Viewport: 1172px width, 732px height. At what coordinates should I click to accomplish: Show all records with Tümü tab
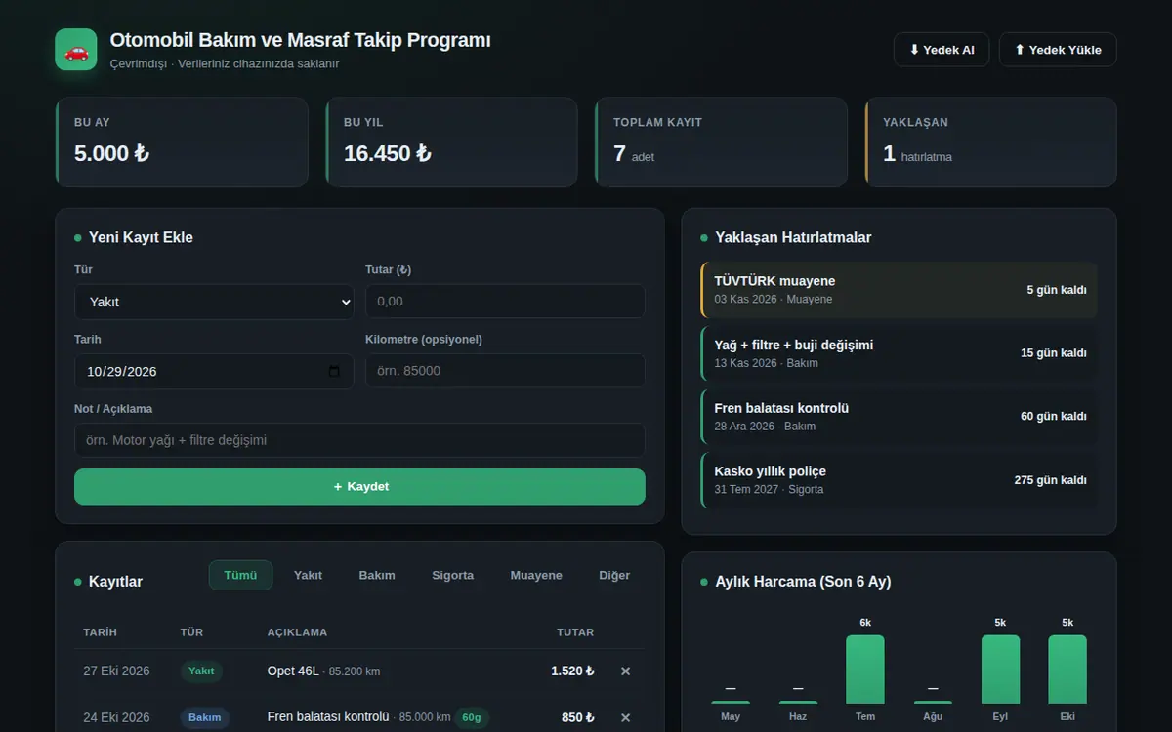pyautogui.click(x=240, y=575)
